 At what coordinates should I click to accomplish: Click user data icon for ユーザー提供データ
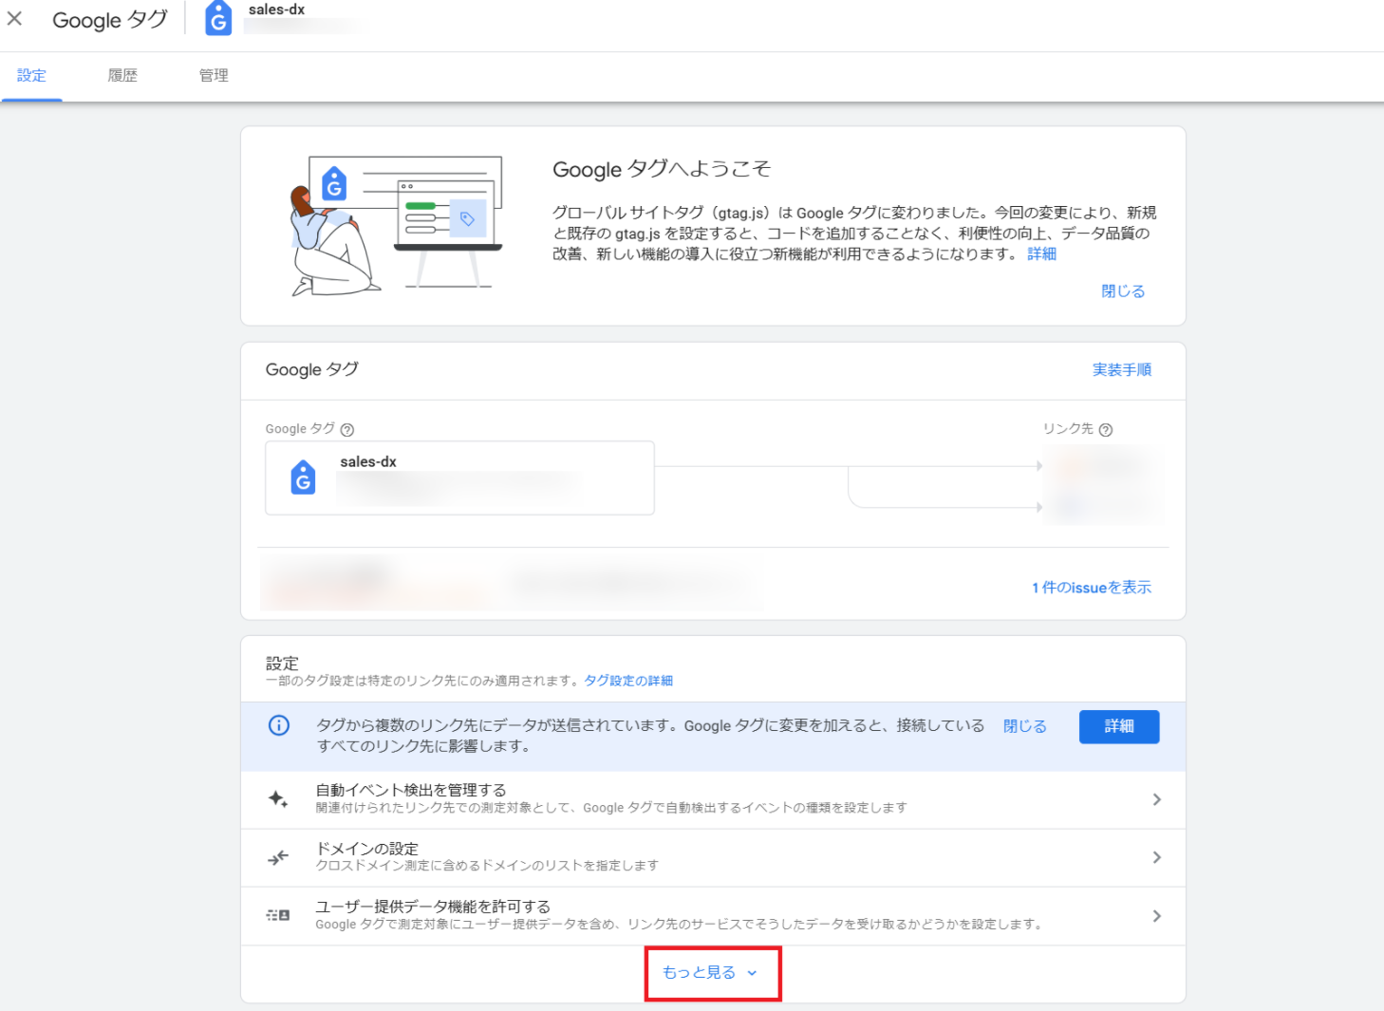(x=278, y=915)
